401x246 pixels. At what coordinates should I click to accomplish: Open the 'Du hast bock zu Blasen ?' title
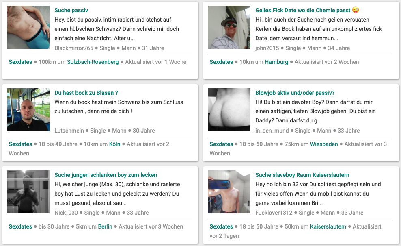pyautogui.click(x=86, y=93)
